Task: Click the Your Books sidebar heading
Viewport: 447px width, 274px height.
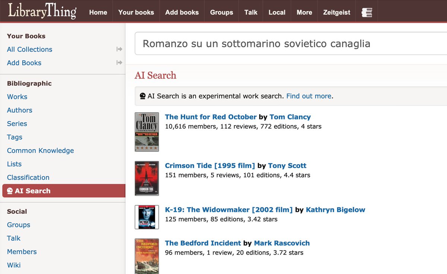Action: pos(26,36)
